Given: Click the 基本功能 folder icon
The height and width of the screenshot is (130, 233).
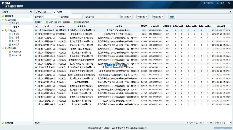Looking at the screenshot, I should coord(6,19).
